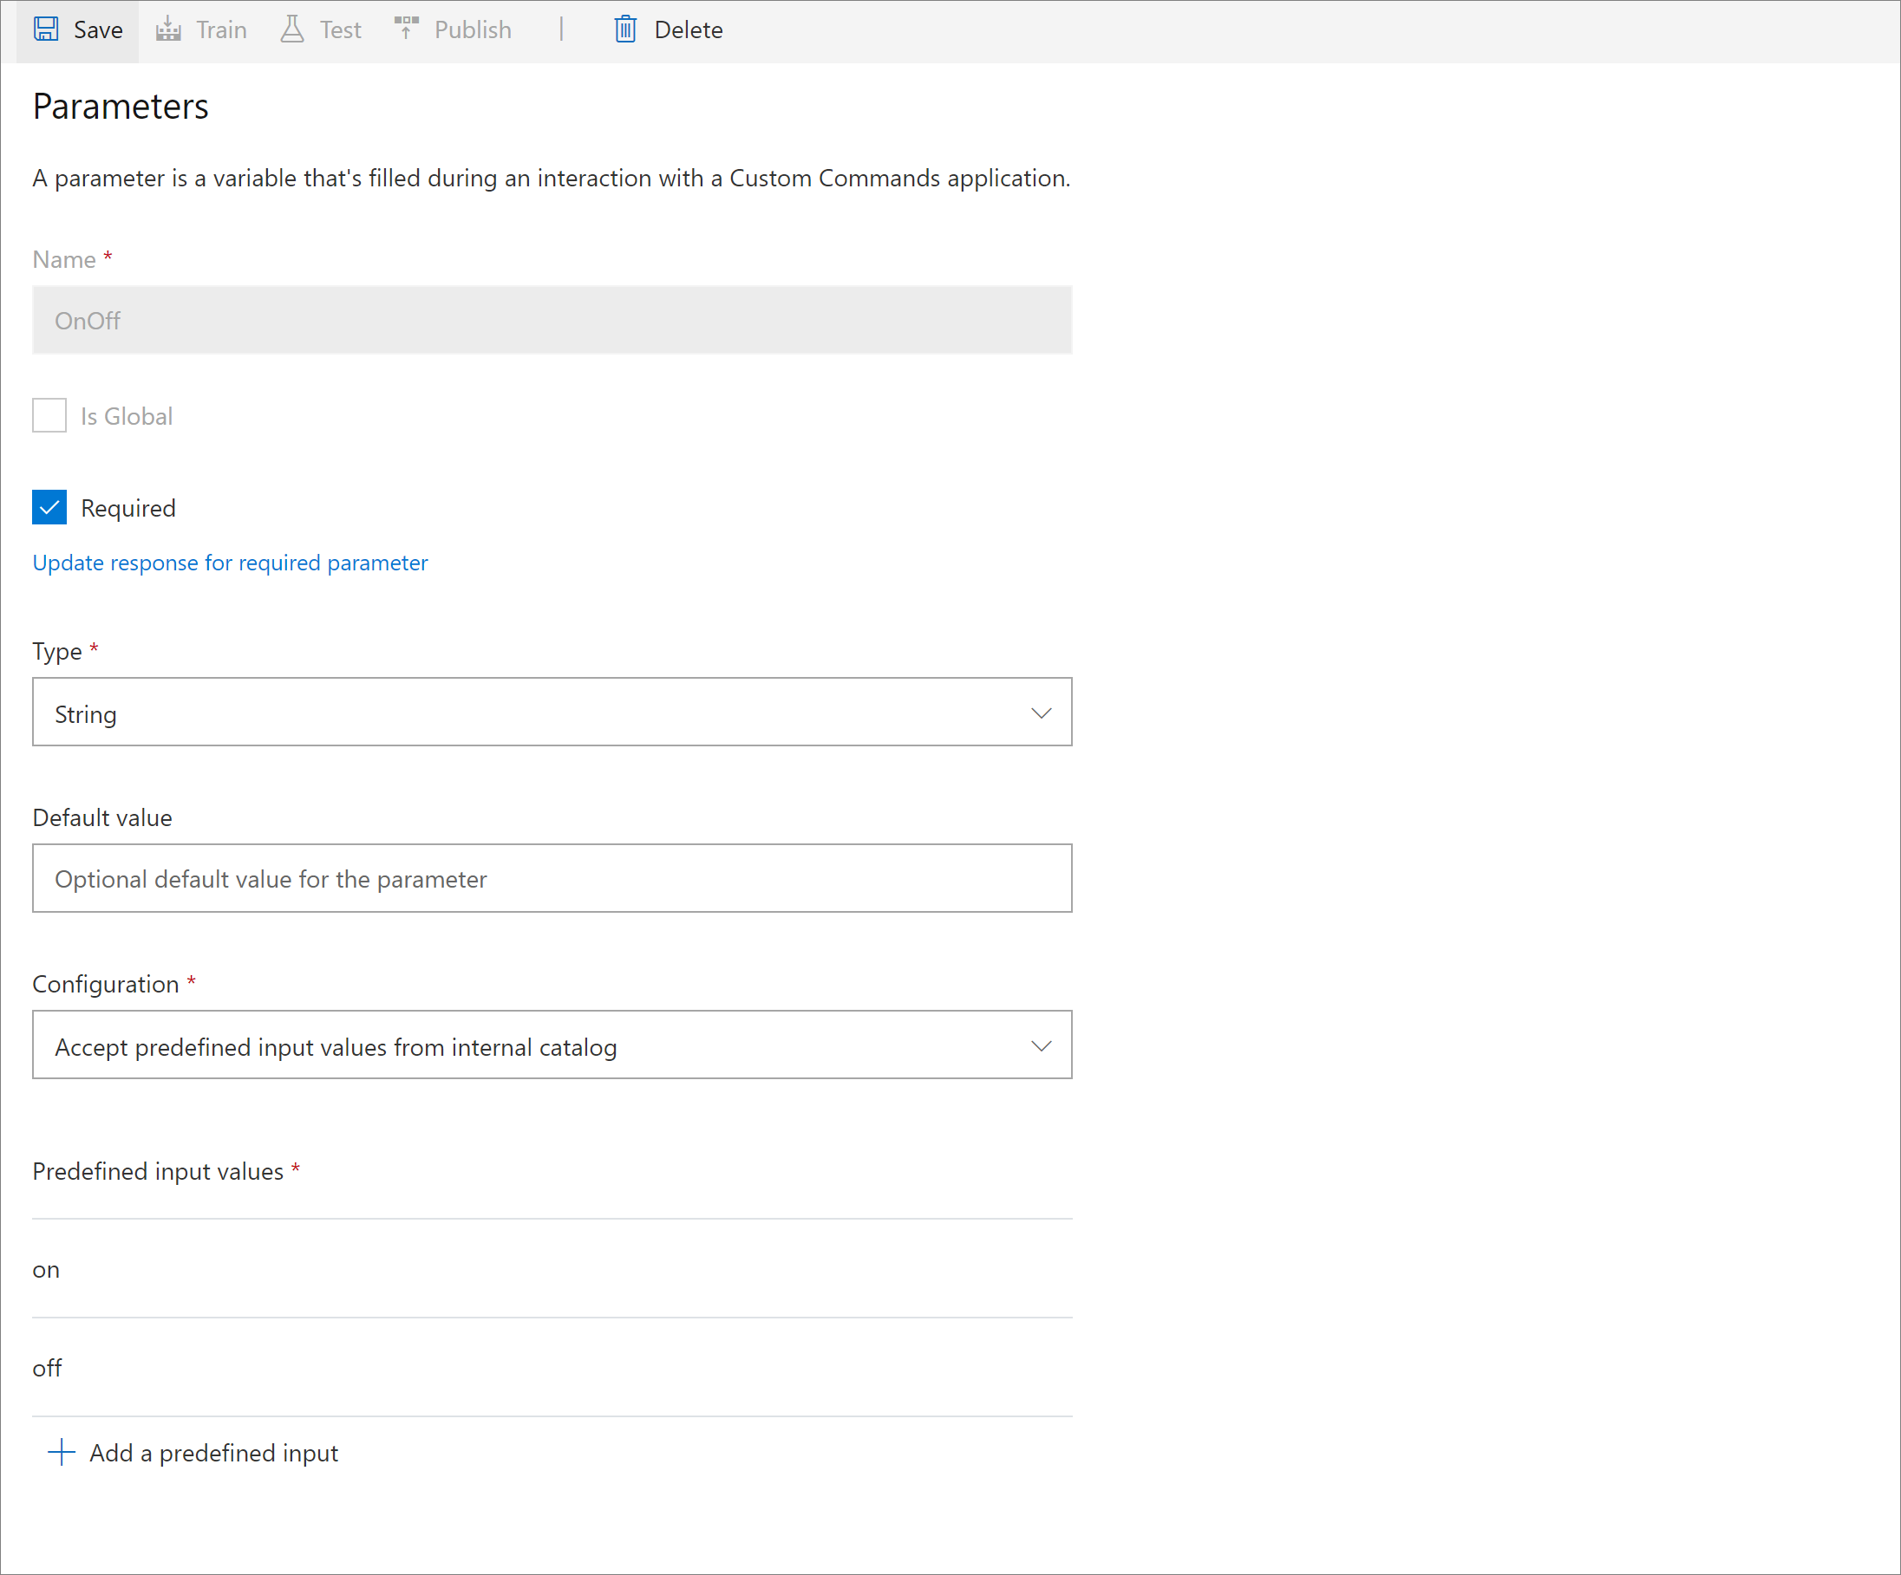Click Add a predefined input button

[x=213, y=1453]
